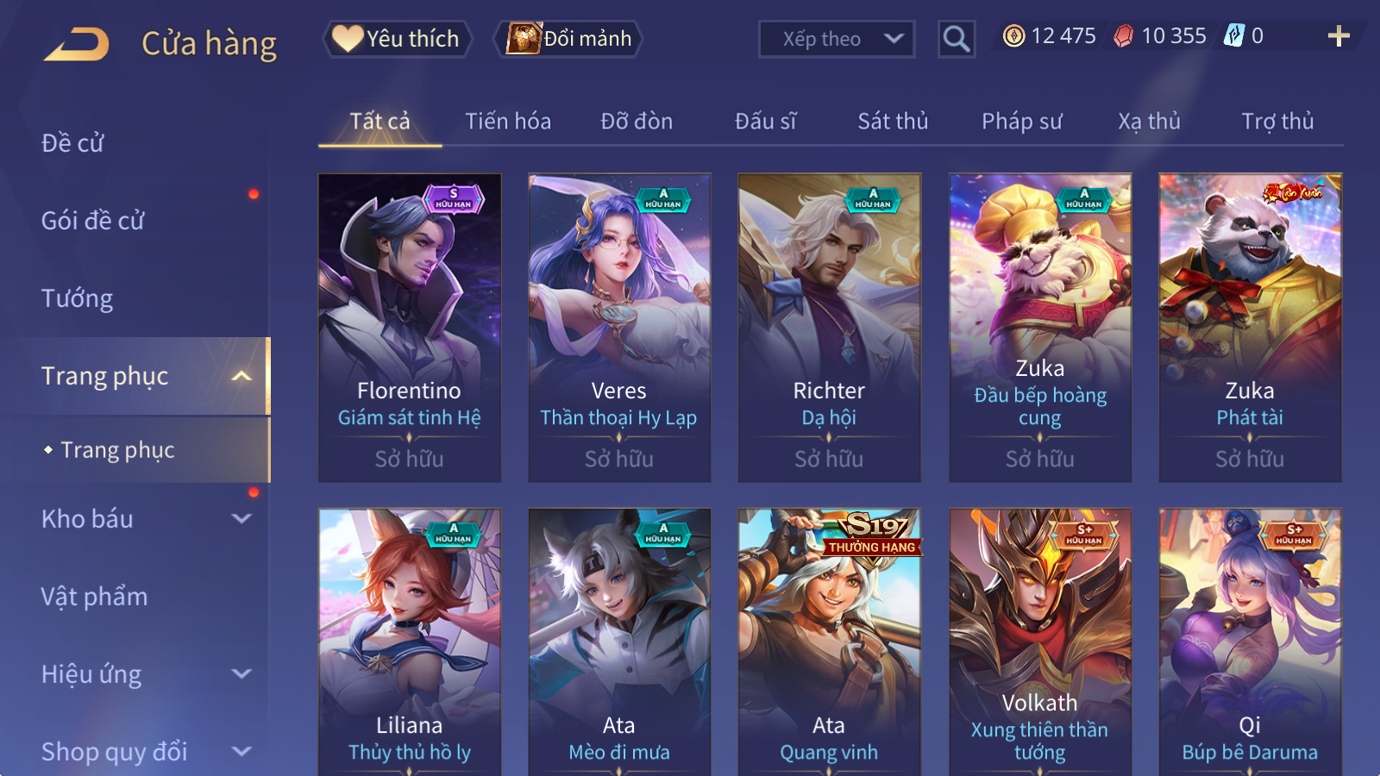
Task: Open Đổi mảnh shard exchange button
Action: (x=568, y=39)
